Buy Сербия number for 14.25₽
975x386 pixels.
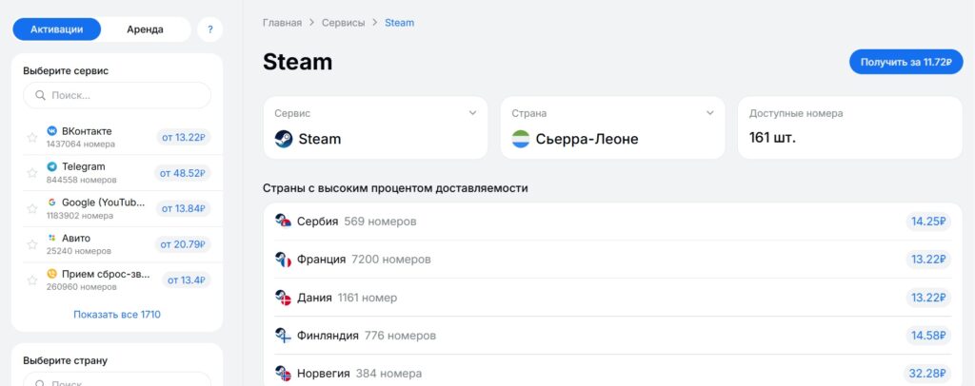[x=928, y=222]
